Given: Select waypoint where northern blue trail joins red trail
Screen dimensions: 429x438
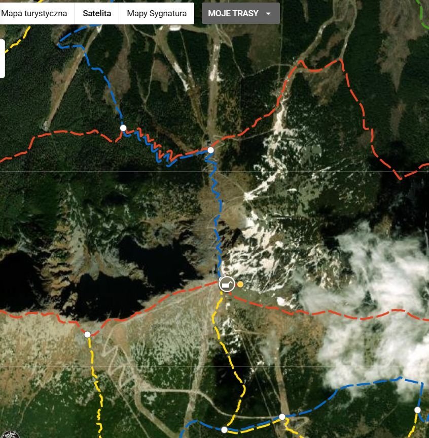Looking at the screenshot, I should pos(123,128).
